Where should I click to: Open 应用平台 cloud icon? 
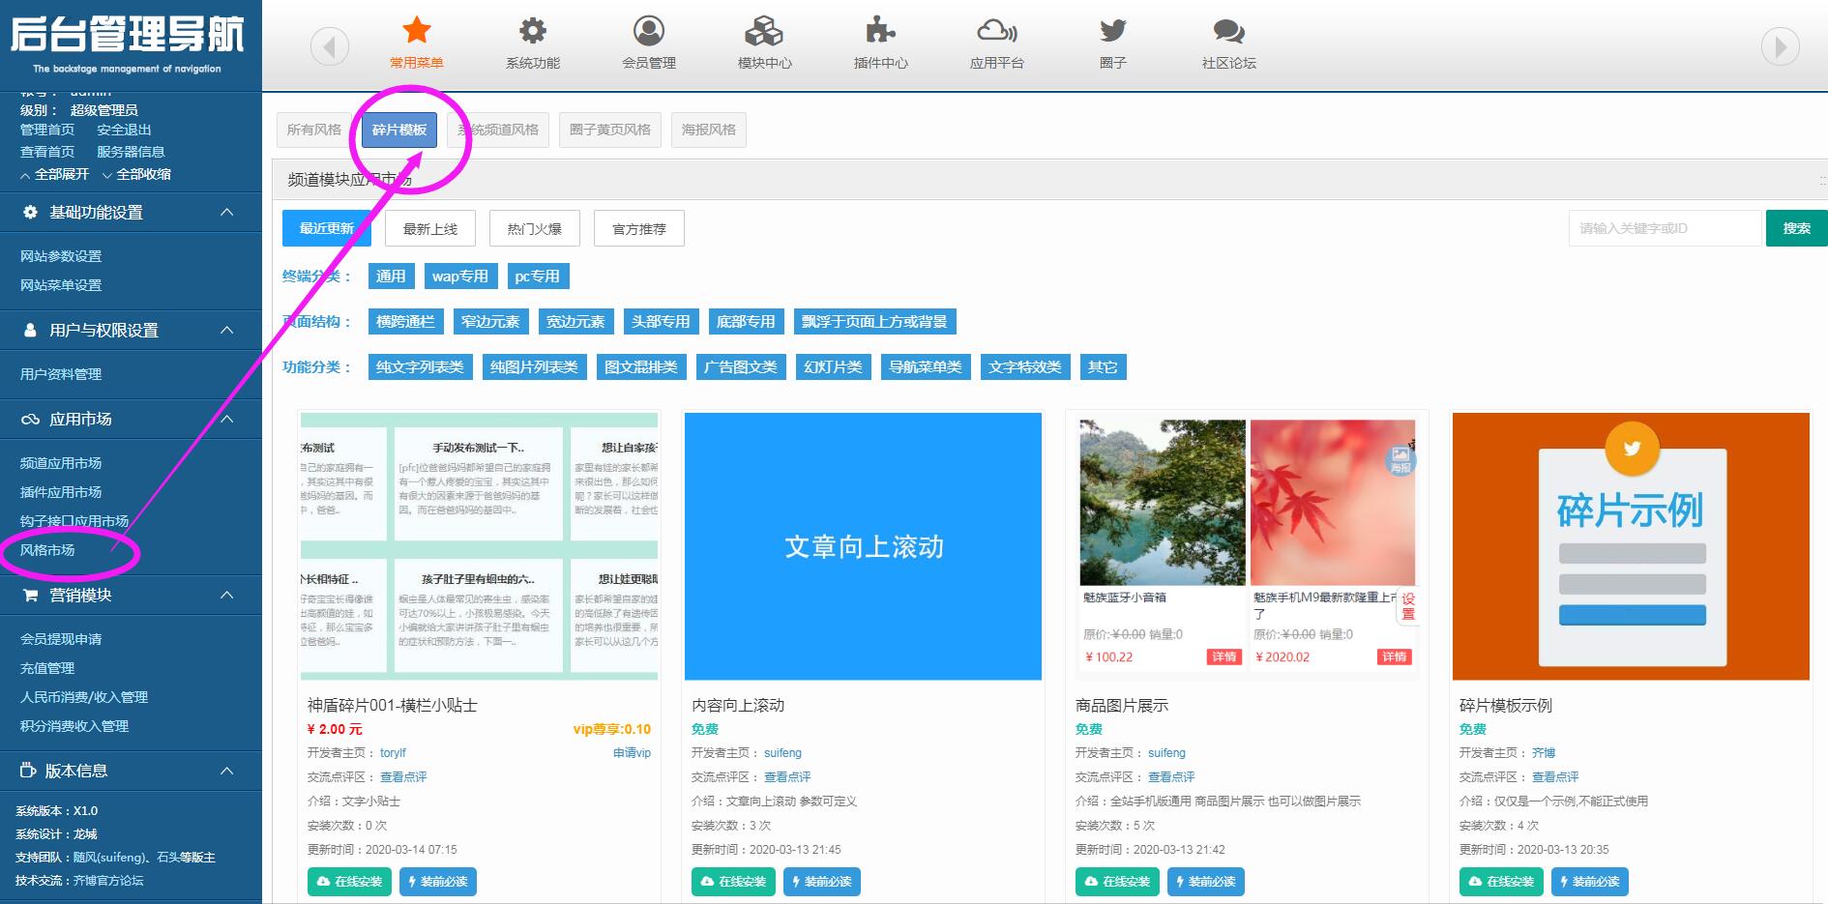point(996,31)
